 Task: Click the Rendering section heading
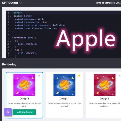9,64
